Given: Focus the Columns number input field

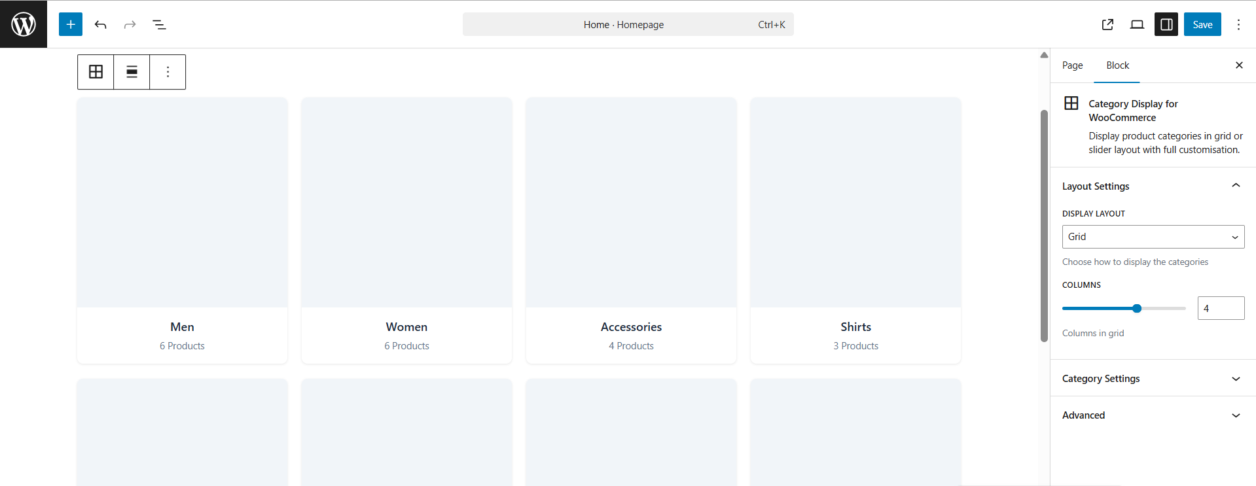Looking at the screenshot, I should (x=1221, y=308).
